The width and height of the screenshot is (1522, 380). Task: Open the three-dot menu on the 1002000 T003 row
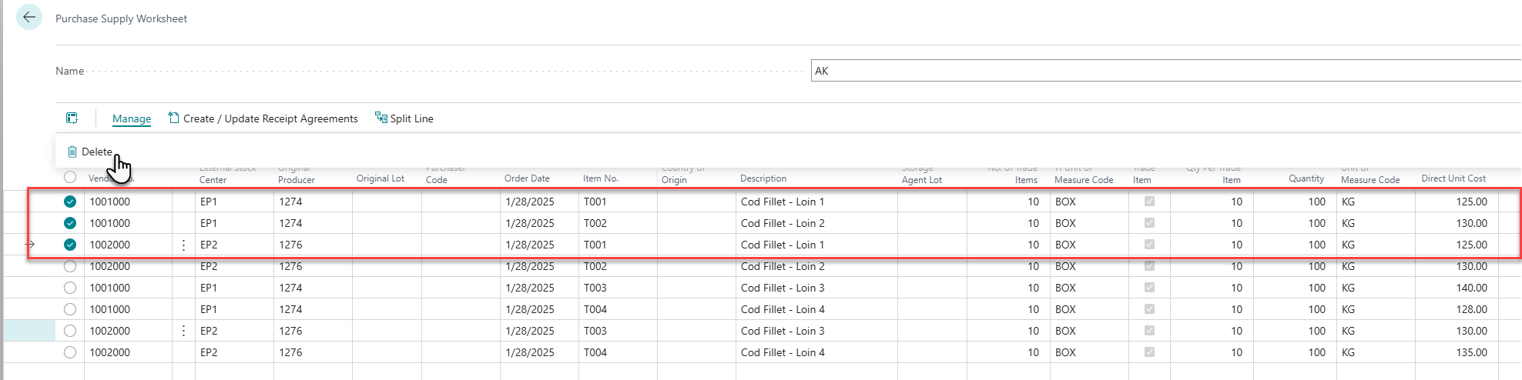point(183,331)
